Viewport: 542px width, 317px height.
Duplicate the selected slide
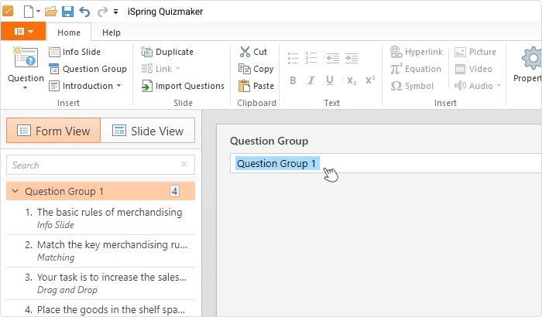click(167, 52)
